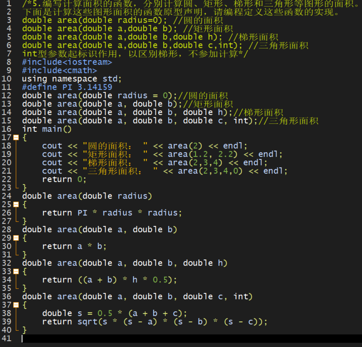Click line number 10 in the gutter
The height and width of the screenshot is (347, 362).
tap(6, 79)
